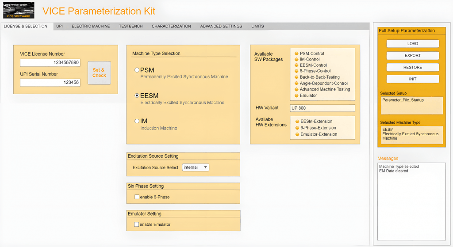Screen dimensions: 453x247
Task: Open the Advanced Settings tab
Action: (x=221, y=26)
